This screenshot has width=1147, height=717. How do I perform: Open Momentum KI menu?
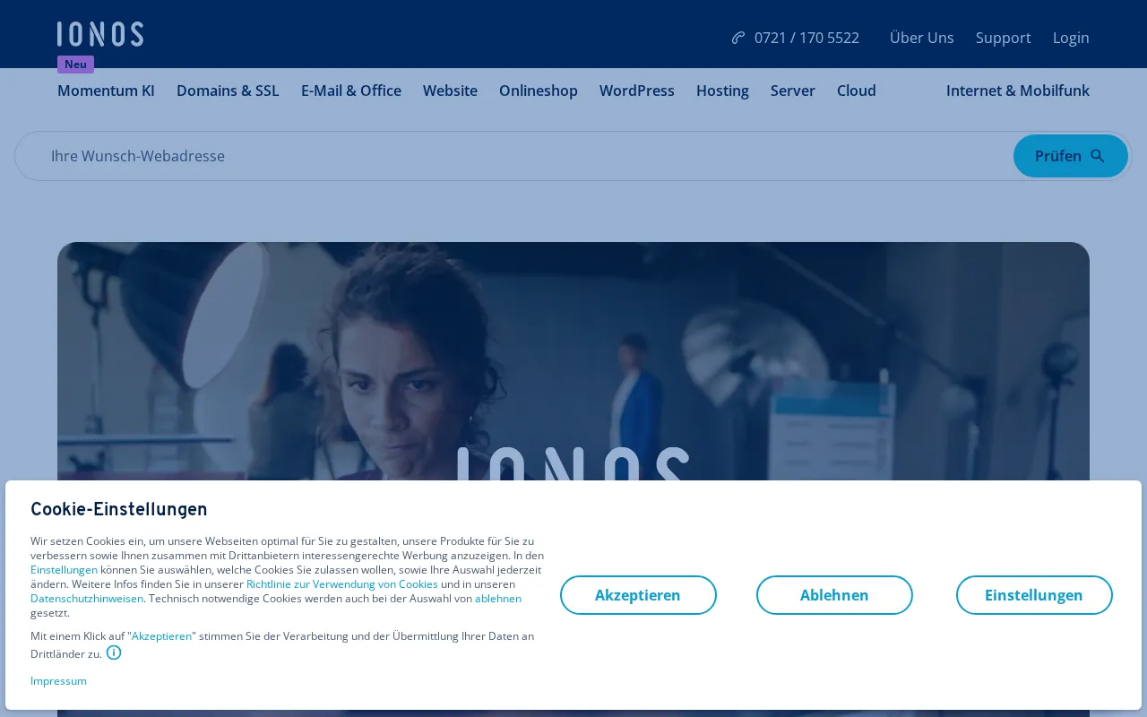tap(106, 91)
